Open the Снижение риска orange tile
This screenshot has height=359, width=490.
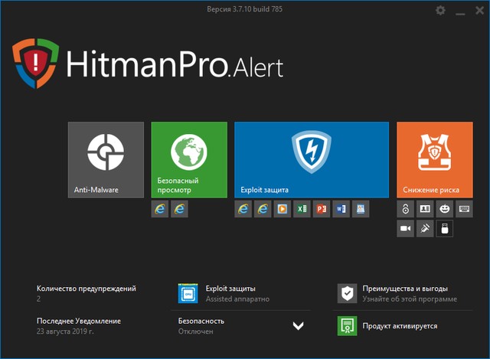(434, 159)
